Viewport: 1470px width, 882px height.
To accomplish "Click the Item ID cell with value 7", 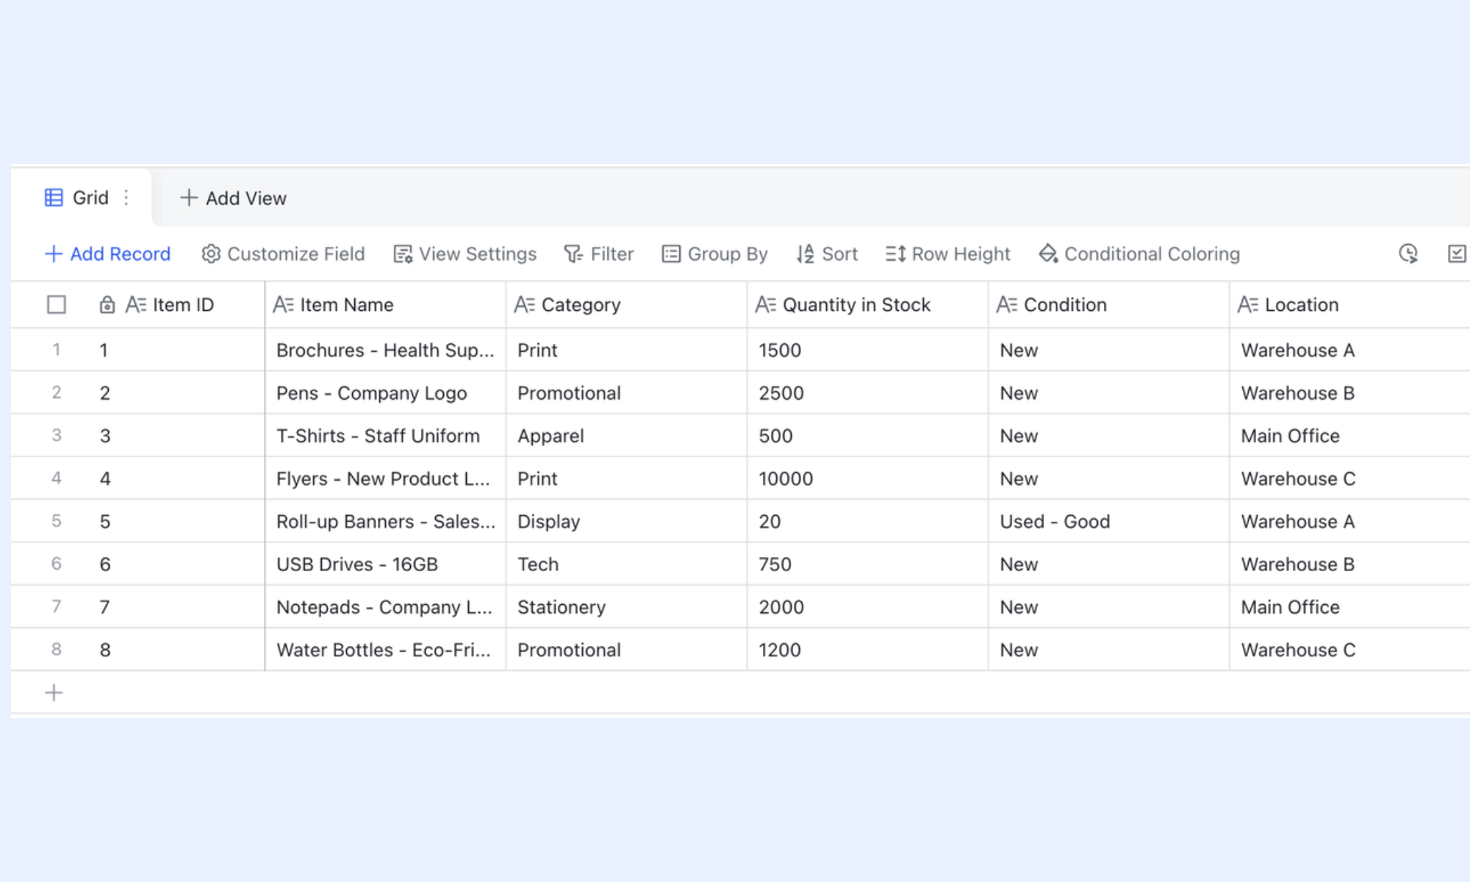I will (x=176, y=607).
